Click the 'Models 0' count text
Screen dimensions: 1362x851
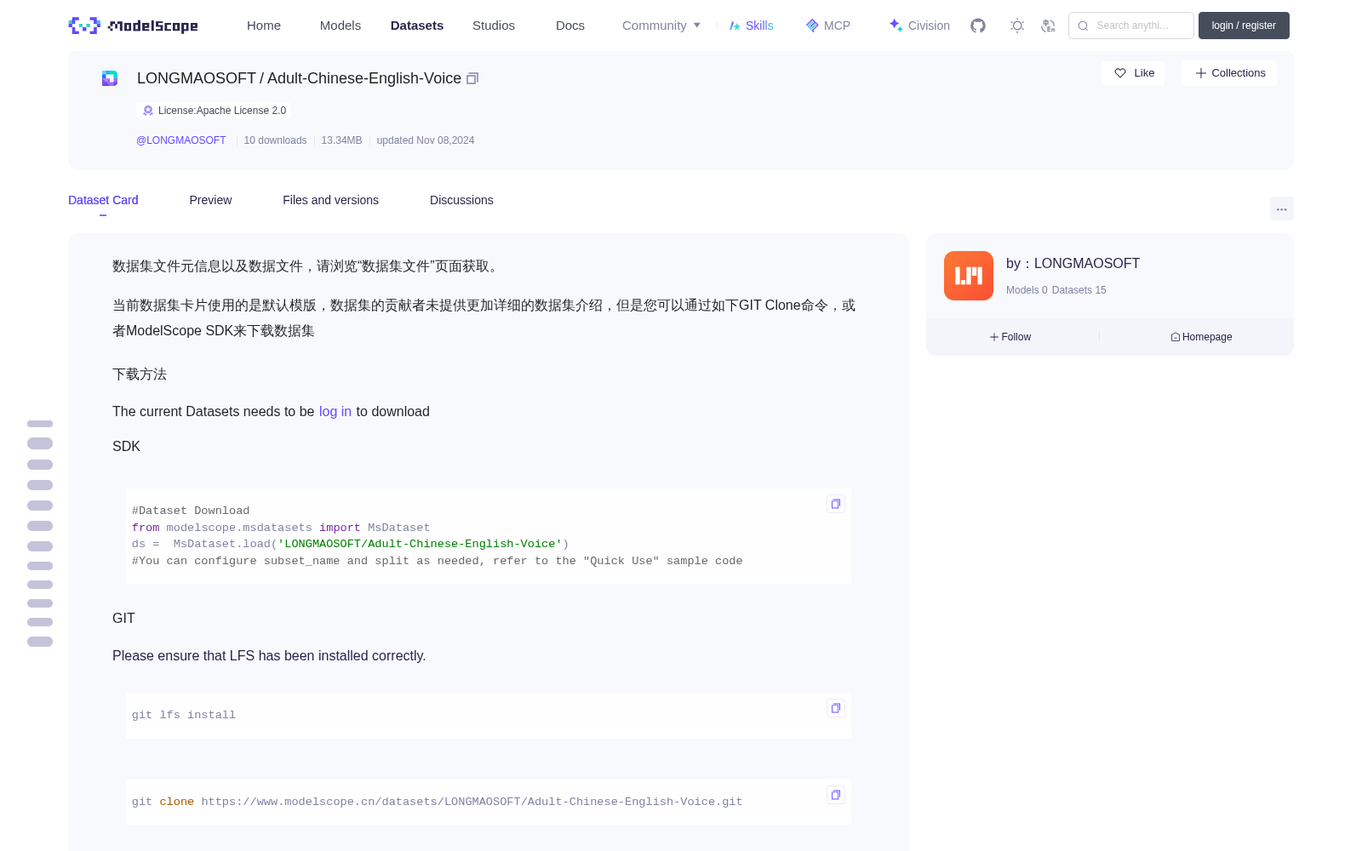[1027, 290]
